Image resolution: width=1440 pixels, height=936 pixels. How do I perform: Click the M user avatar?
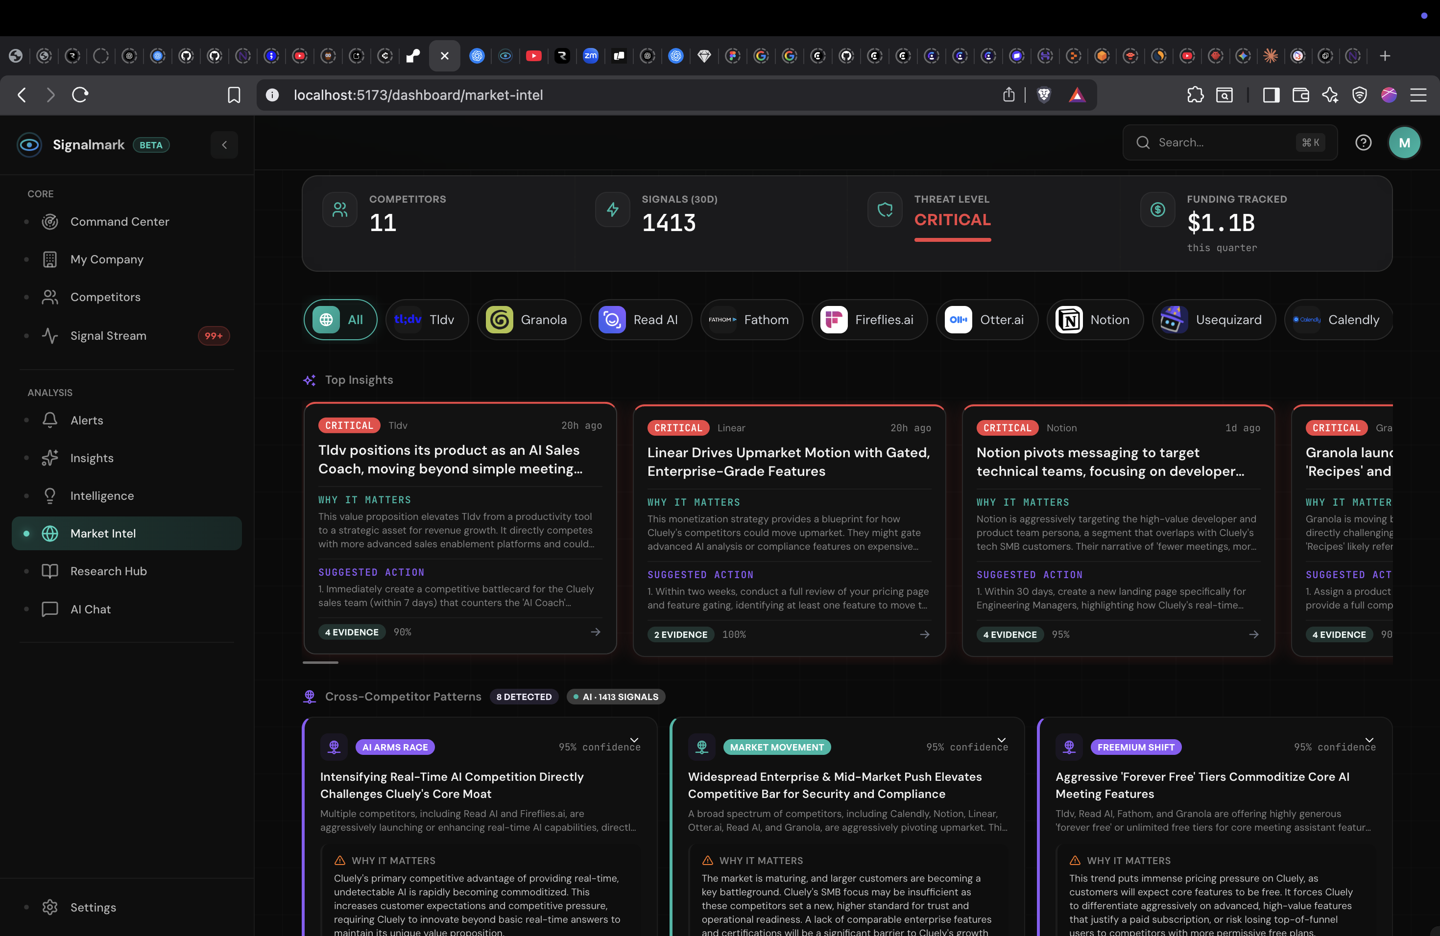click(x=1404, y=142)
